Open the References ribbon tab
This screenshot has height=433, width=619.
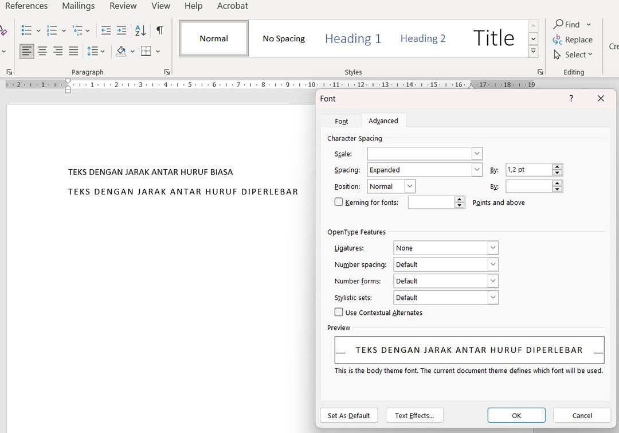tap(26, 6)
